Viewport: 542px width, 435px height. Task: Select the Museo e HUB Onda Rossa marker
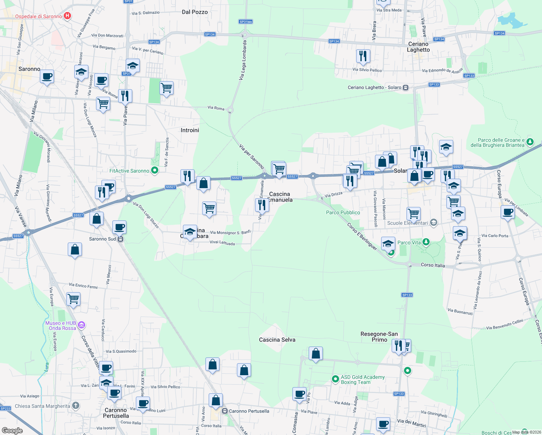click(x=82, y=325)
